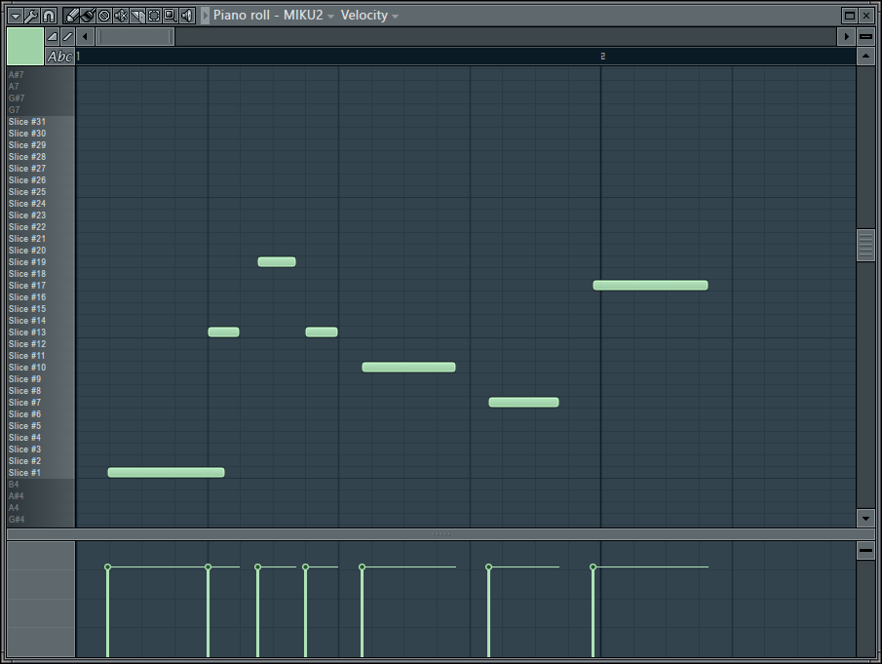Maximize the piano roll window
The height and width of the screenshot is (664, 882).
pos(850,16)
